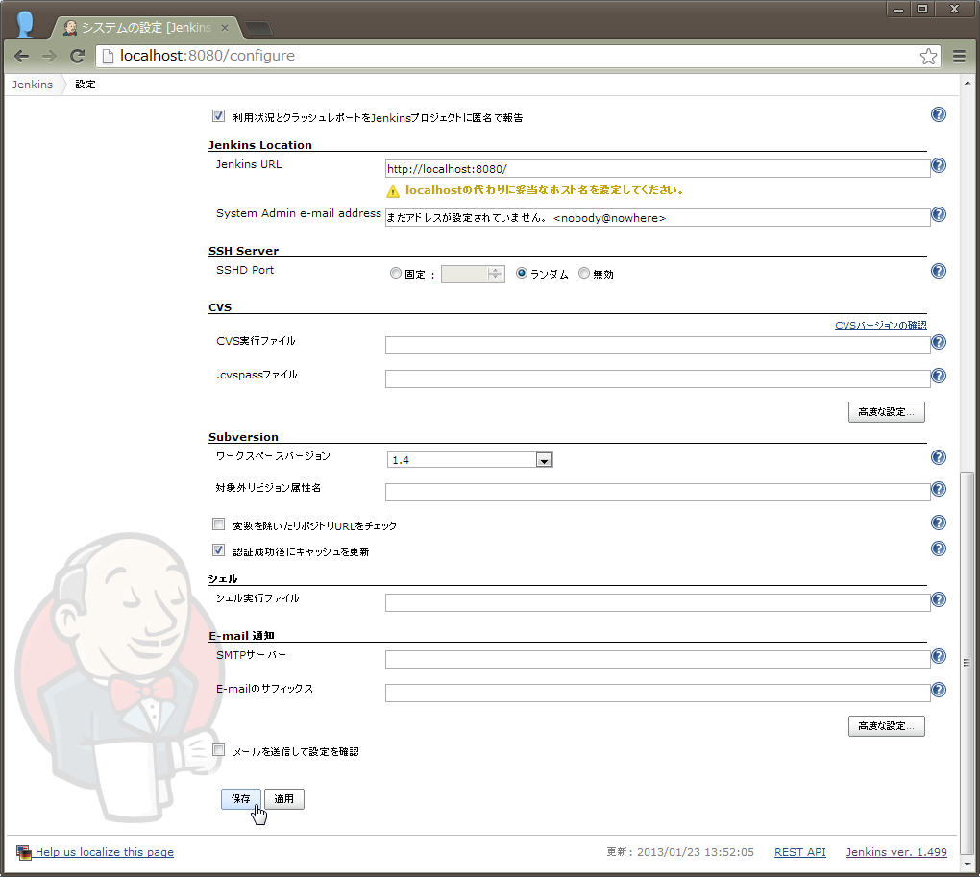Click the localhost hostname warning text
Image resolution: width=980 pixels, height=877 pixels.
(544, 190)
